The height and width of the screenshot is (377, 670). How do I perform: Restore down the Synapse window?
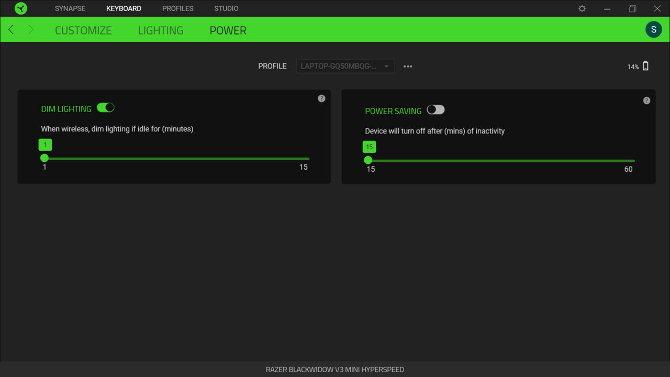coord(632,8)
